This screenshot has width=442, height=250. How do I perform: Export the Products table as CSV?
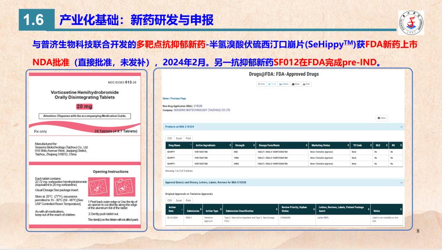[169, 139]
